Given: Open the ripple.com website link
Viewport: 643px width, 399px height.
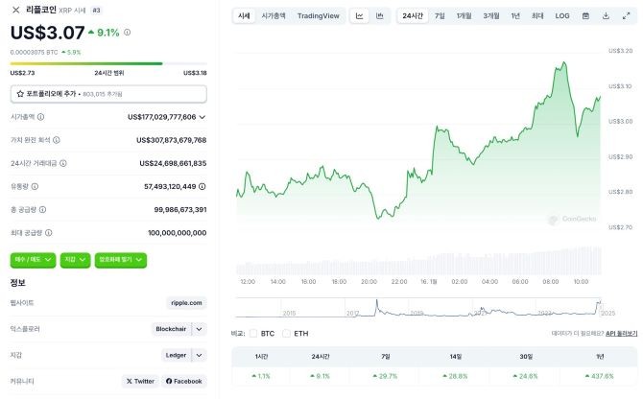Looking at the screenshot, I should (x=186, y=303).
